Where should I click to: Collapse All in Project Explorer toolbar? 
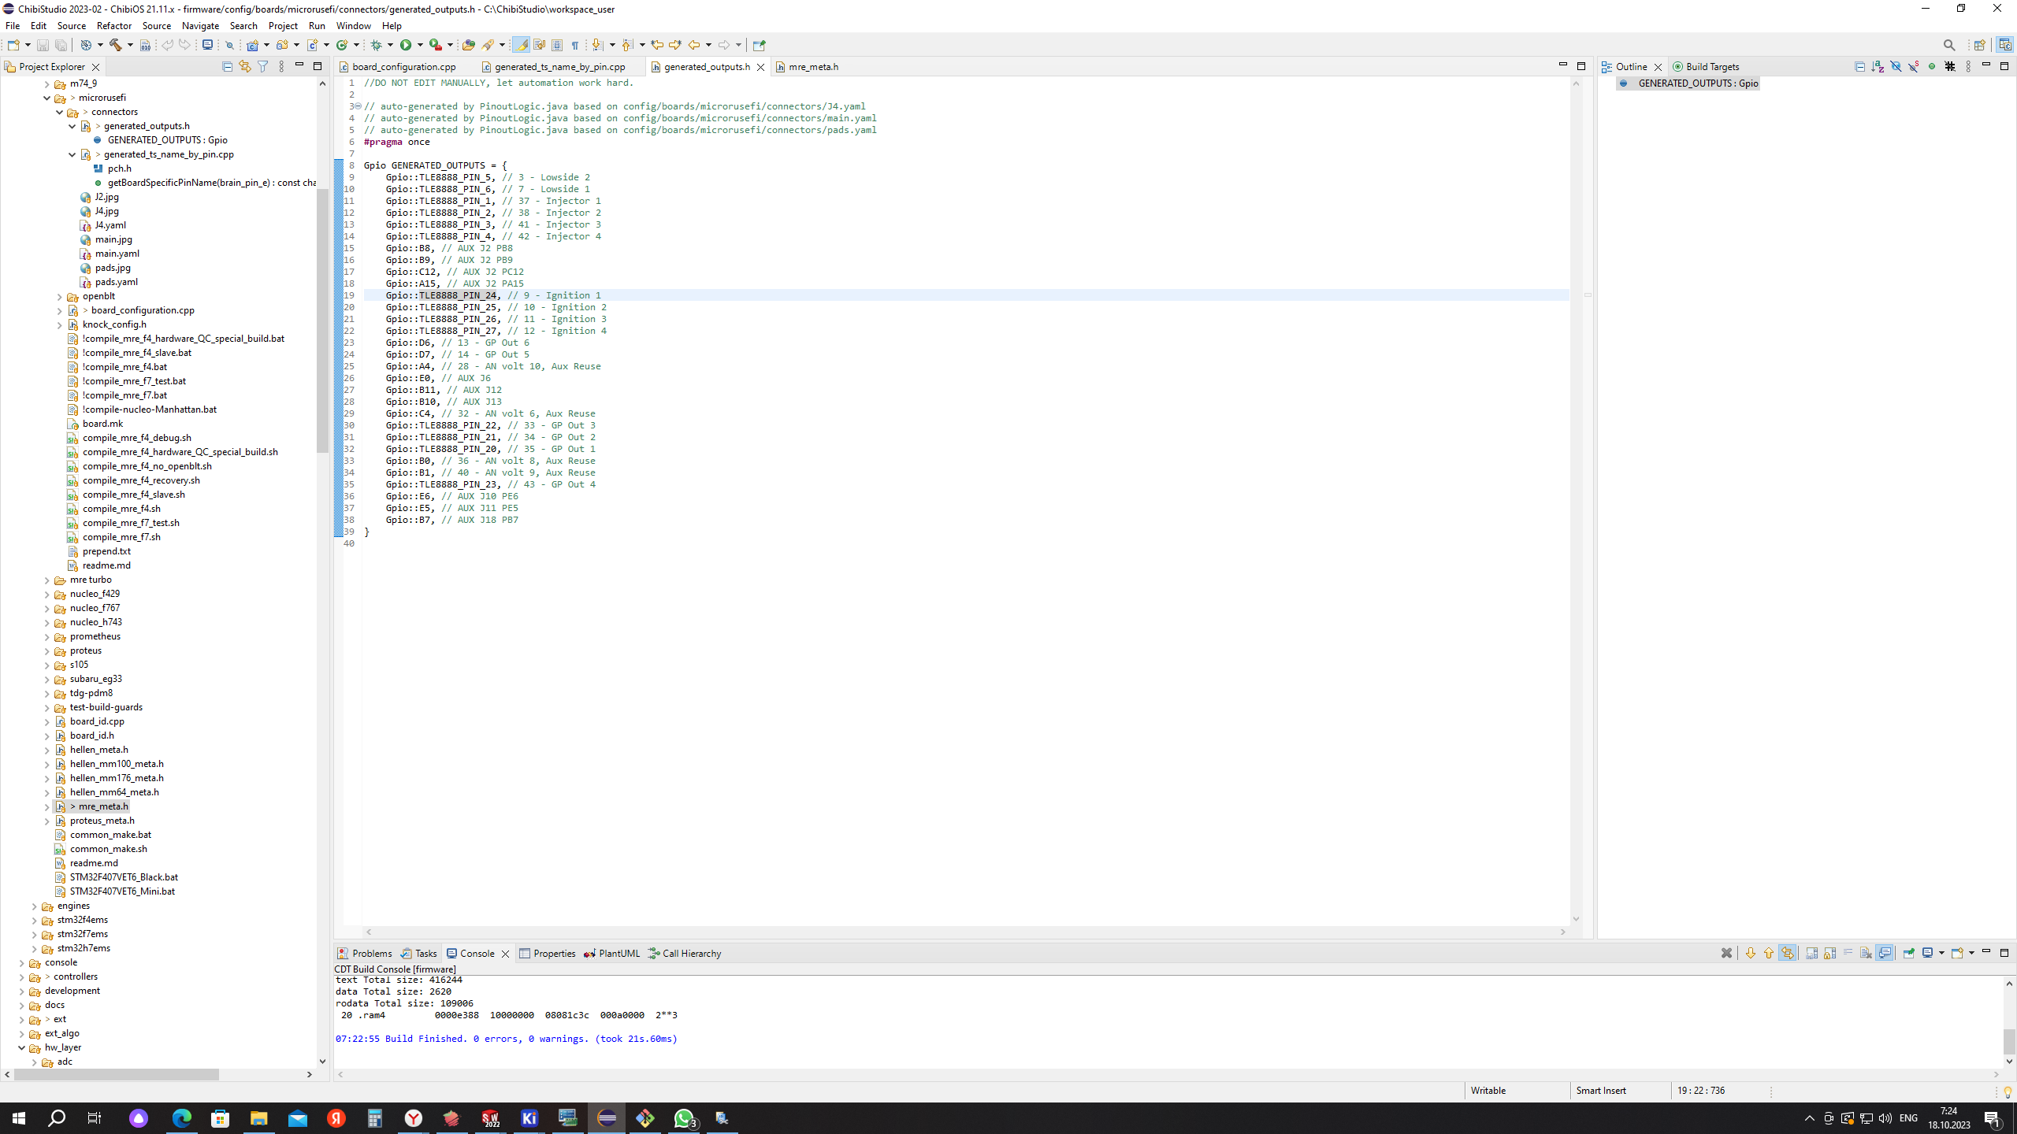coord(227,67)
